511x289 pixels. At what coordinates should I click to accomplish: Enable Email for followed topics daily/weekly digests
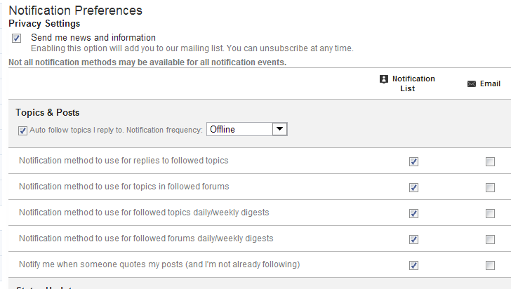pyautogui.click(x=490, y=213)
